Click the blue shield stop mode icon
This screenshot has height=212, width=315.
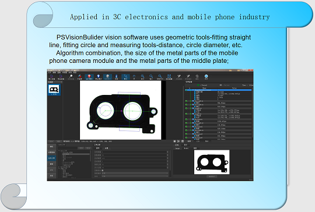point(98,76)
